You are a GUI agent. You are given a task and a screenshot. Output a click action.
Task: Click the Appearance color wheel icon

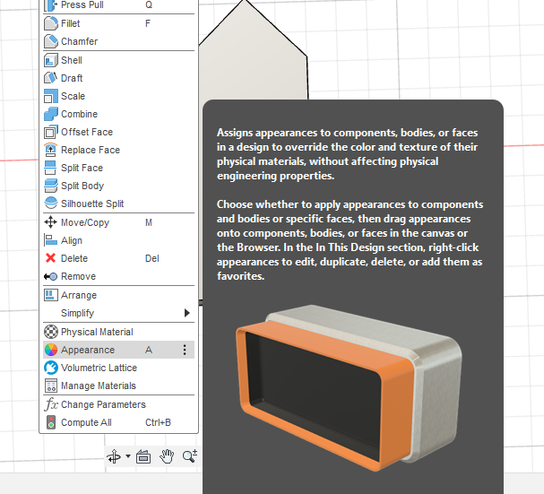51,350
